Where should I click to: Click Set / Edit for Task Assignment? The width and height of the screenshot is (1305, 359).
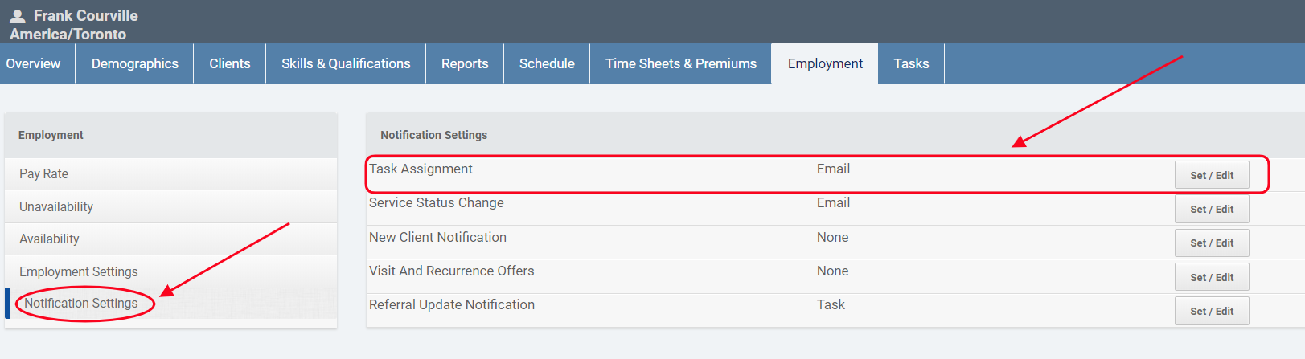point(1211,175)
